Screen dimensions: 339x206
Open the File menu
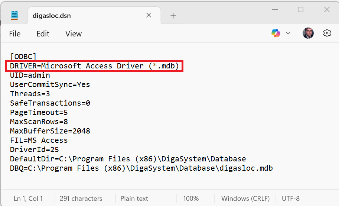point(15,34)
